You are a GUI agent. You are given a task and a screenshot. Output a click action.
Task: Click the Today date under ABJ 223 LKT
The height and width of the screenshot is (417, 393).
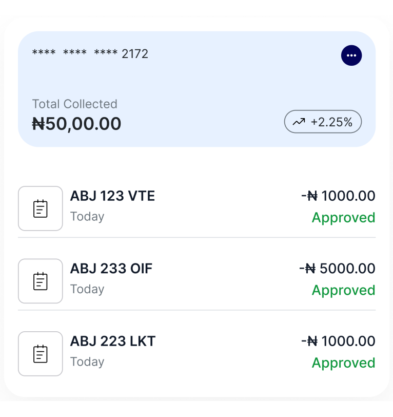(87, 362)
